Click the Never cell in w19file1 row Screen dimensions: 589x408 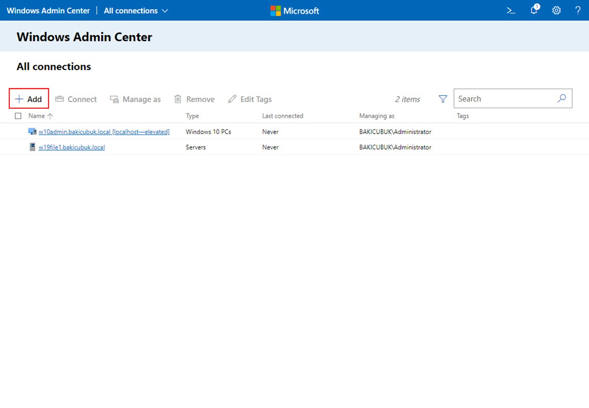point(271,147)
